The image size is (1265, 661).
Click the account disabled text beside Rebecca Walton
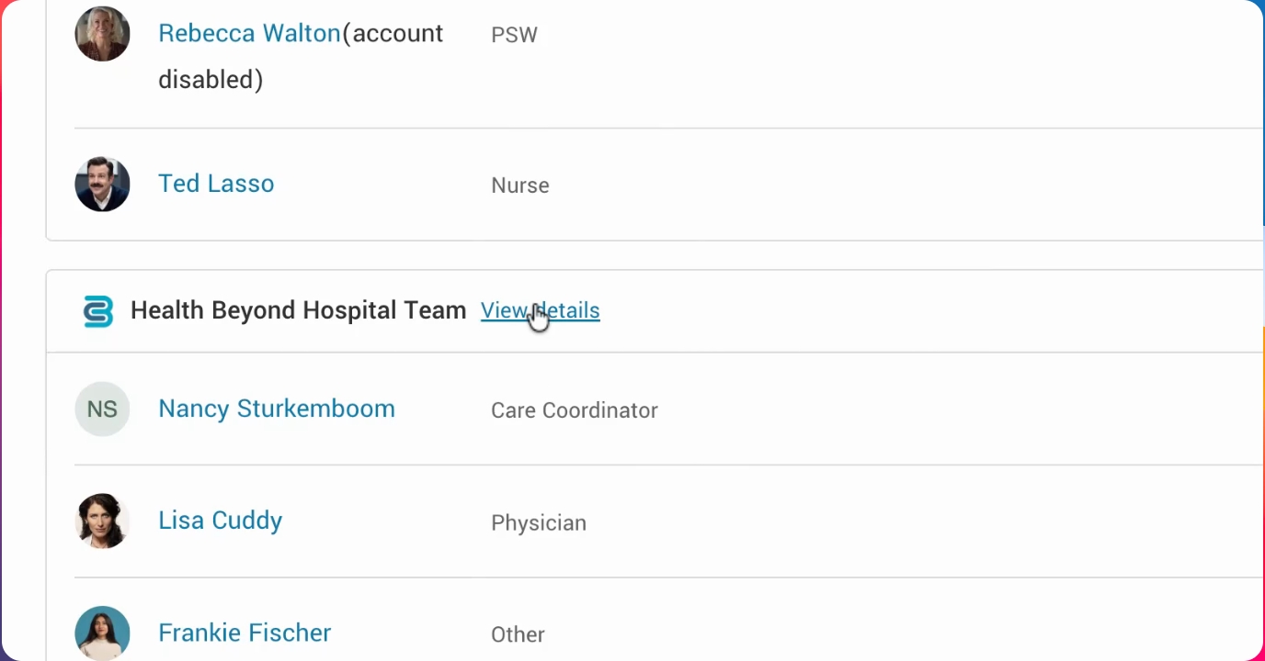pyautogui.click(x=301, y=56)
